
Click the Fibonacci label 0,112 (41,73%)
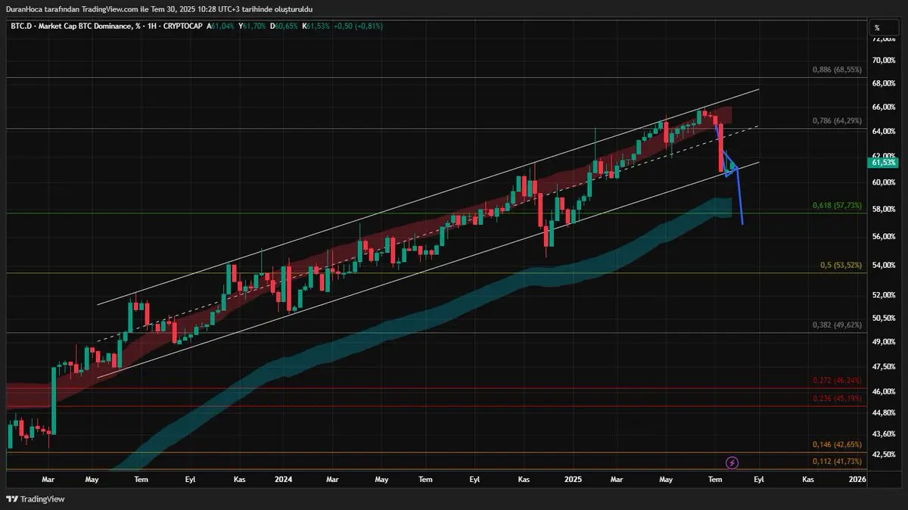837,461
